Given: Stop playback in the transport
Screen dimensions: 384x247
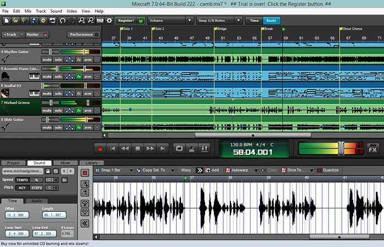Looking at the screenshot, I should pos(138,149).
